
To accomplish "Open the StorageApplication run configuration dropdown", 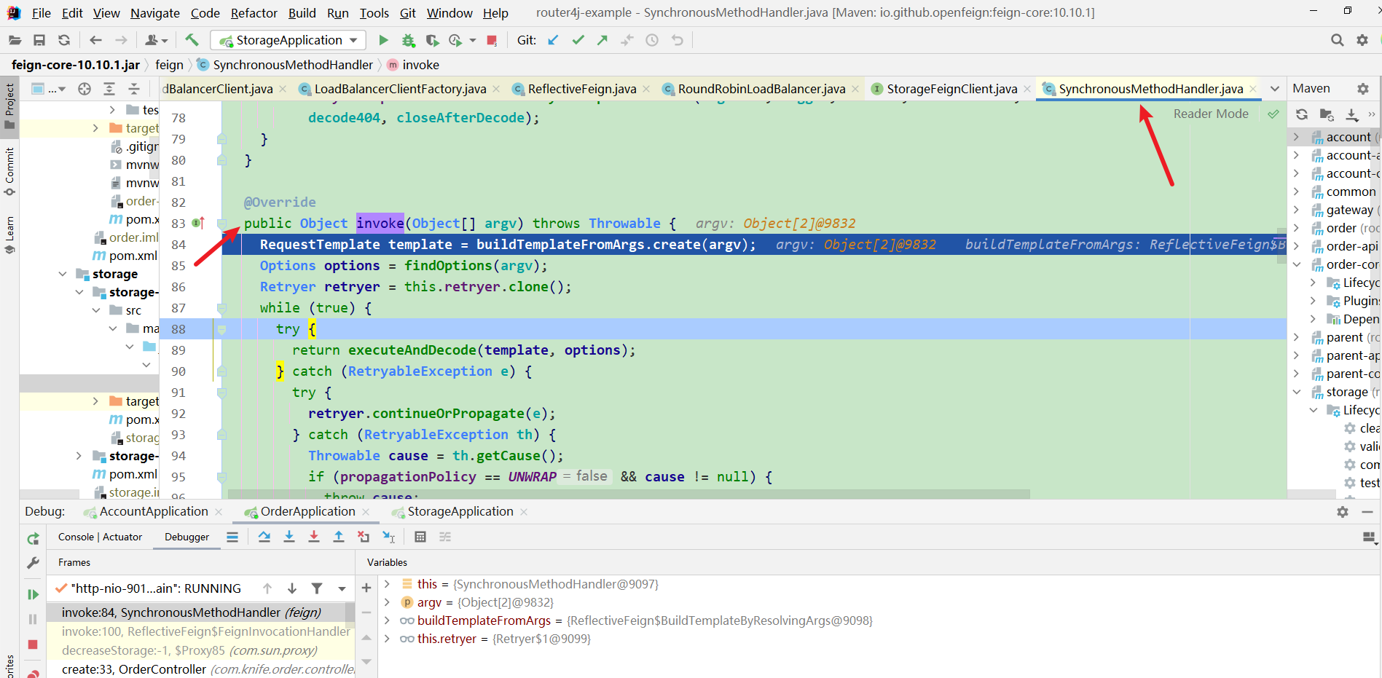I will [288, 40].
